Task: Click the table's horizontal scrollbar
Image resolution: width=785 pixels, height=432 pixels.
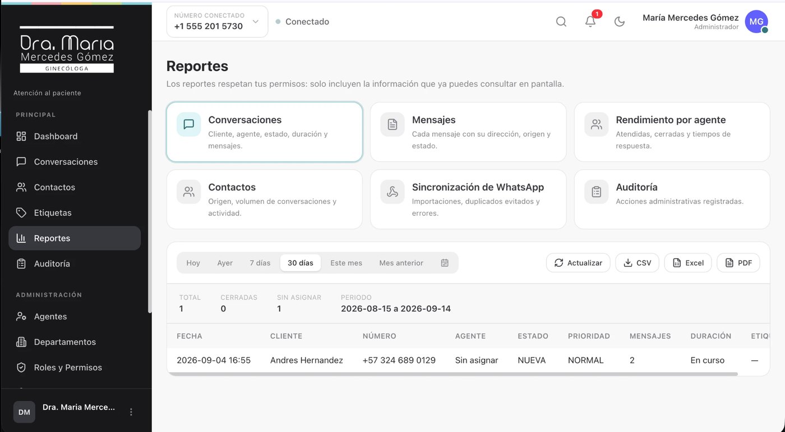Action: pos(452,374)
